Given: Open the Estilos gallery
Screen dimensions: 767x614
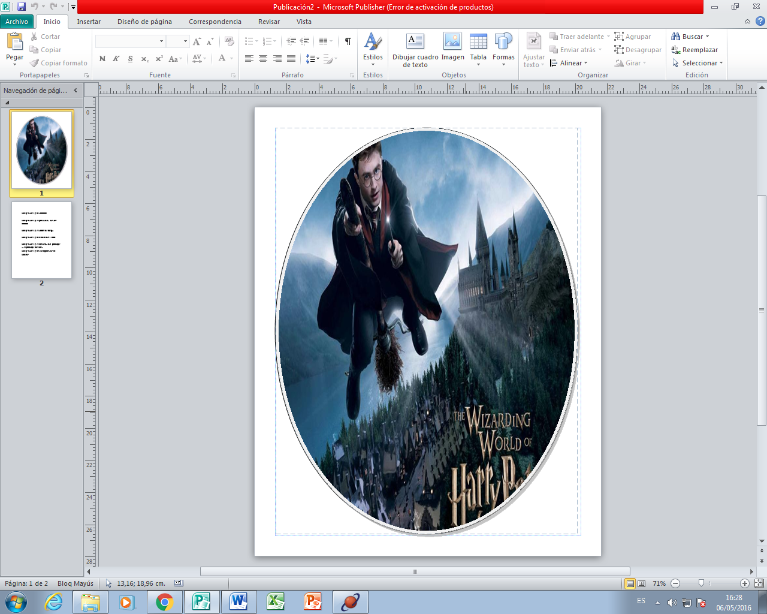Looking at the screenshot, I should [373, 50].
